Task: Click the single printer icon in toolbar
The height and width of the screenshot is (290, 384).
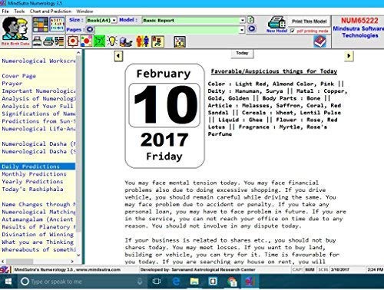Action: point(37,41)
